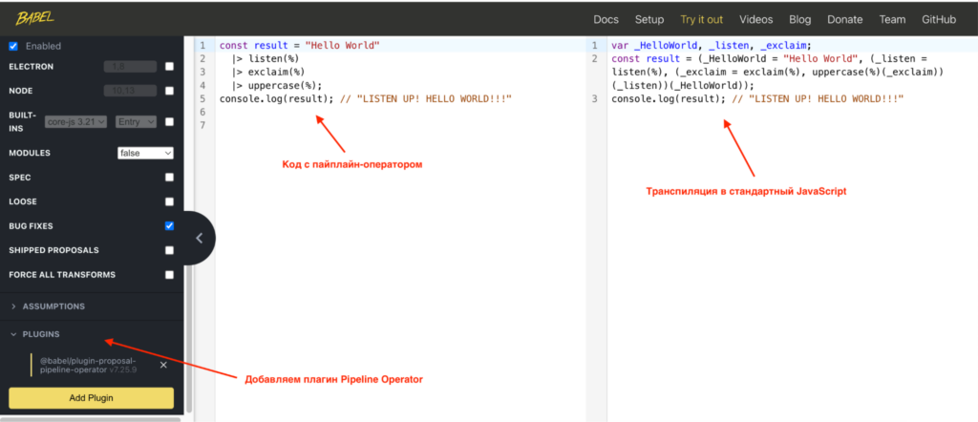
Task: Turn on Shipped Proposals
Action: click(x=169, y=250)
